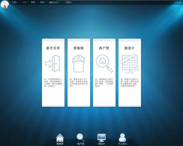Click the user avatar in top-left corner
The image size is (183, 146).
[5, 5]
